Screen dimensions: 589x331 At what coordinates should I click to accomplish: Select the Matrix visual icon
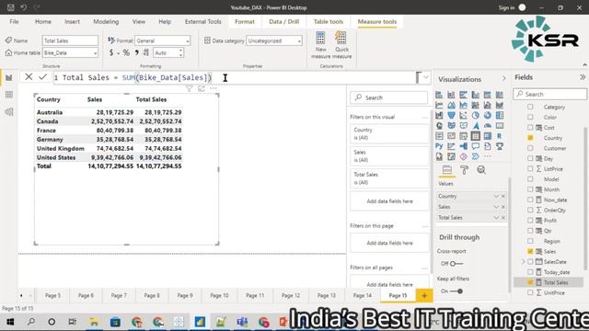coord(487,136)
